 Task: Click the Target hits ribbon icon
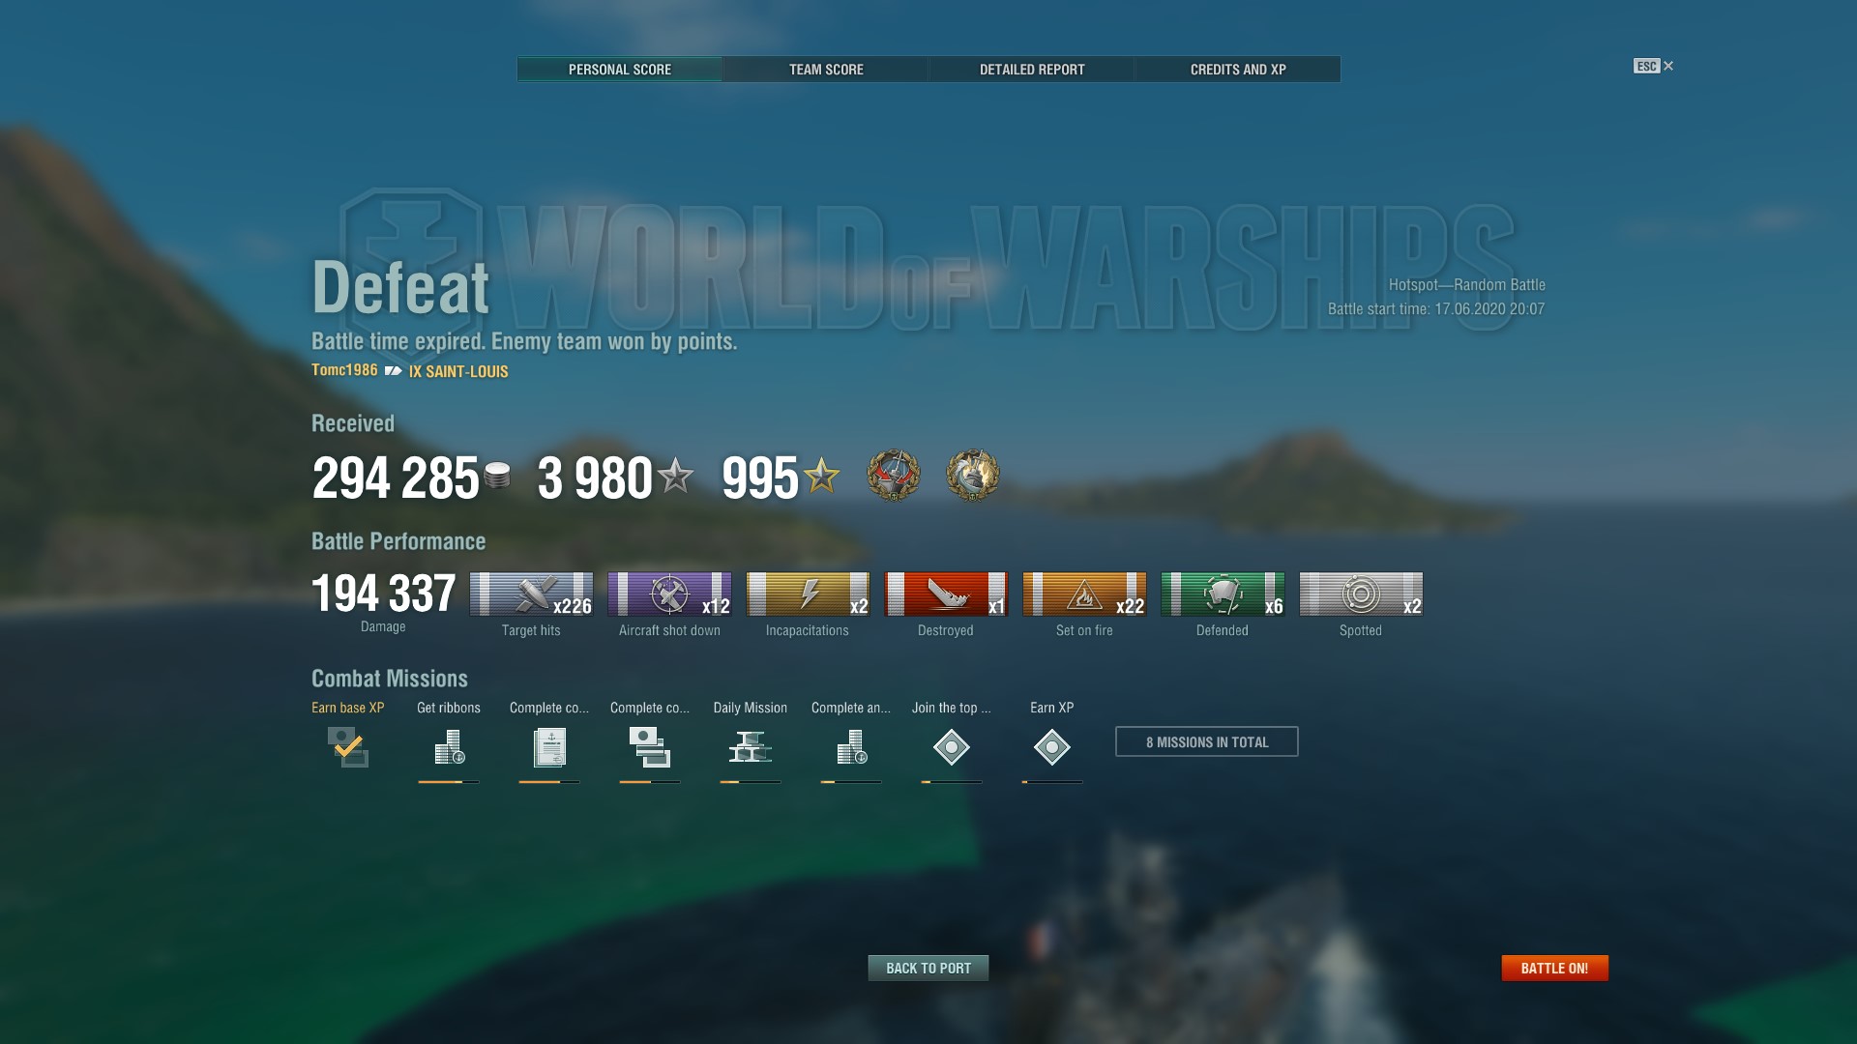(x=531, y=594)
